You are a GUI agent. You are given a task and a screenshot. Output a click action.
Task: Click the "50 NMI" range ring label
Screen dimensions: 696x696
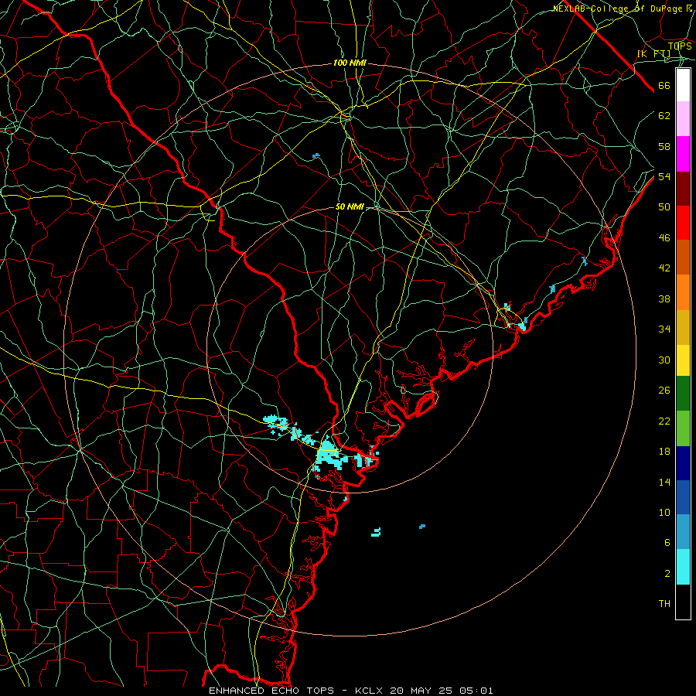coord(350,206)
